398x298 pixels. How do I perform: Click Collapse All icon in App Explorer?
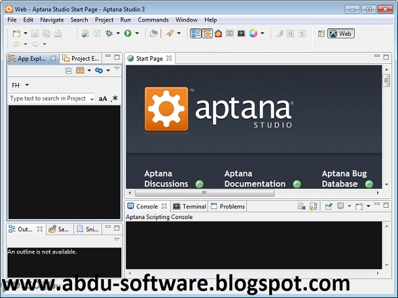(x=68, y=71)
